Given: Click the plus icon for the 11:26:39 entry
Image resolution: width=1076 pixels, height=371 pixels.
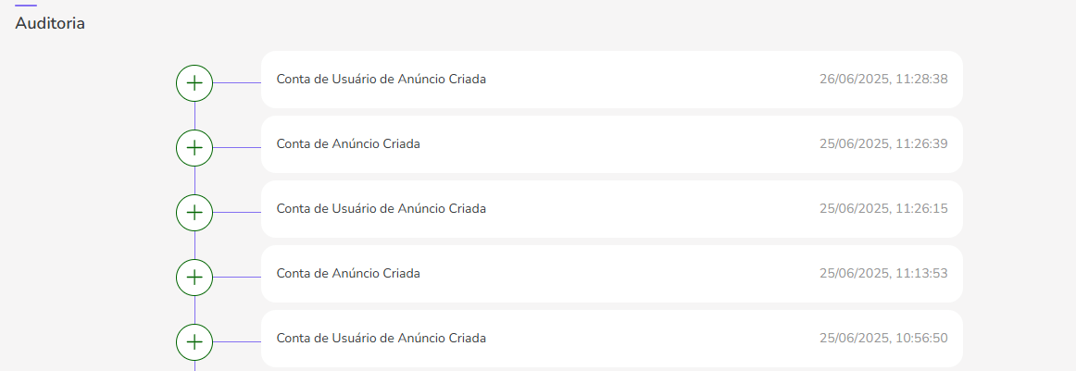Looking at the screenshot, I should click(x=194, y=147).
